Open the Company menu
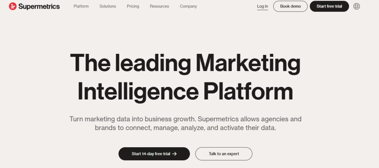The height and width of the screenshot is (168, 379). 188,6
